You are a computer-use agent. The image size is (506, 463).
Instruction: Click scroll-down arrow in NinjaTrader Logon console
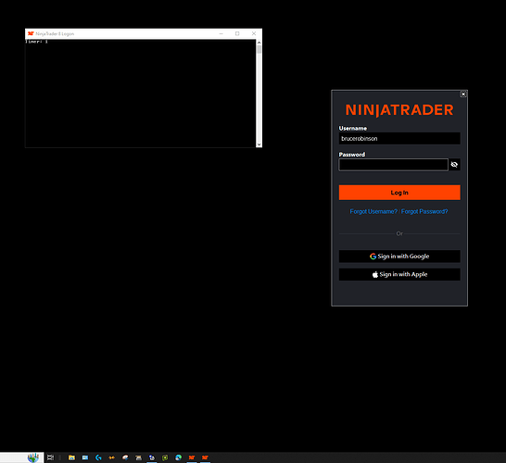tap(259, 144)
